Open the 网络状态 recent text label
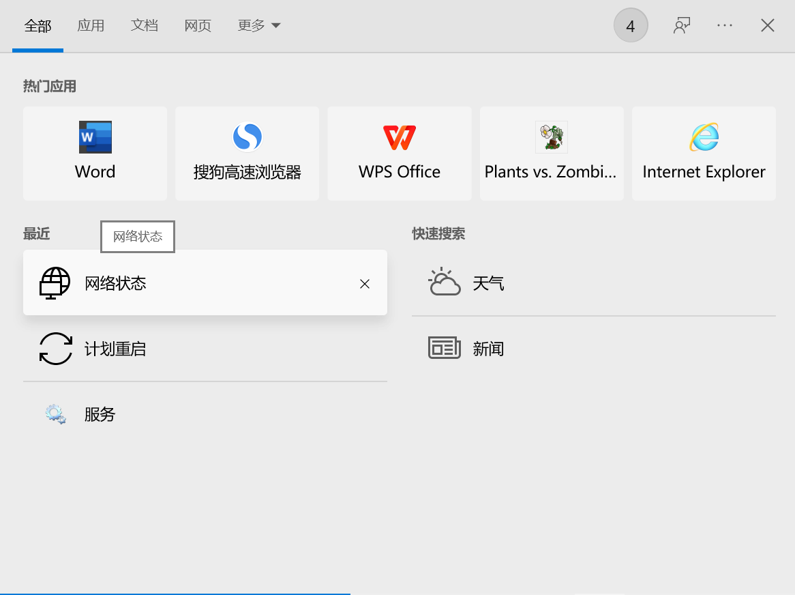The image size is (795, 595). tap(116, 283)
